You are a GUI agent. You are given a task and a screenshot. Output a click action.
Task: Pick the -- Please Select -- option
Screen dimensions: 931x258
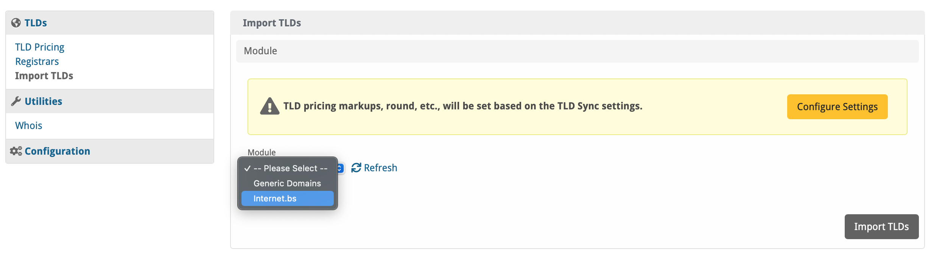click(290, 168)
